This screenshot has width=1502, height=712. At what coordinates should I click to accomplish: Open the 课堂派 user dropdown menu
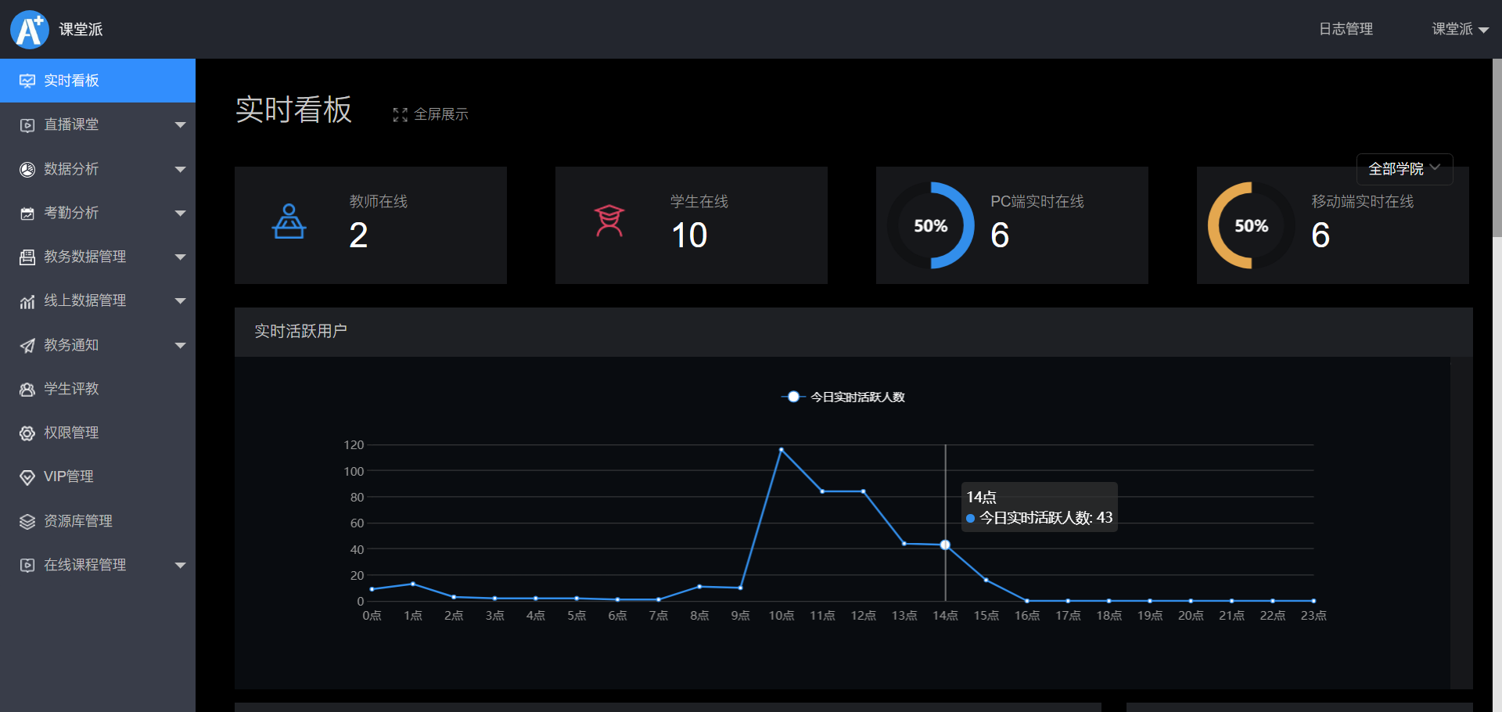click(1459, 30)
